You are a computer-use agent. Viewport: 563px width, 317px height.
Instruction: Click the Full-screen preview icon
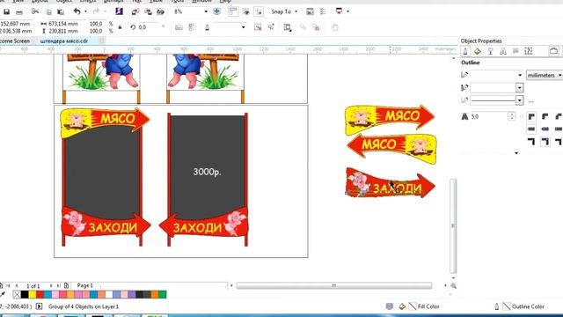pyautogui.click(x=217, y=11)
